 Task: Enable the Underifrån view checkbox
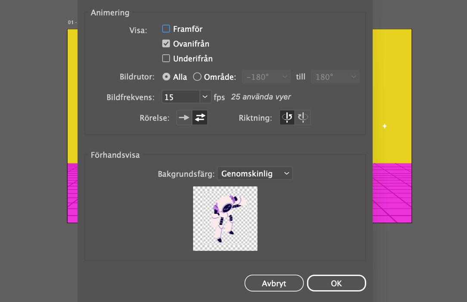166,58
